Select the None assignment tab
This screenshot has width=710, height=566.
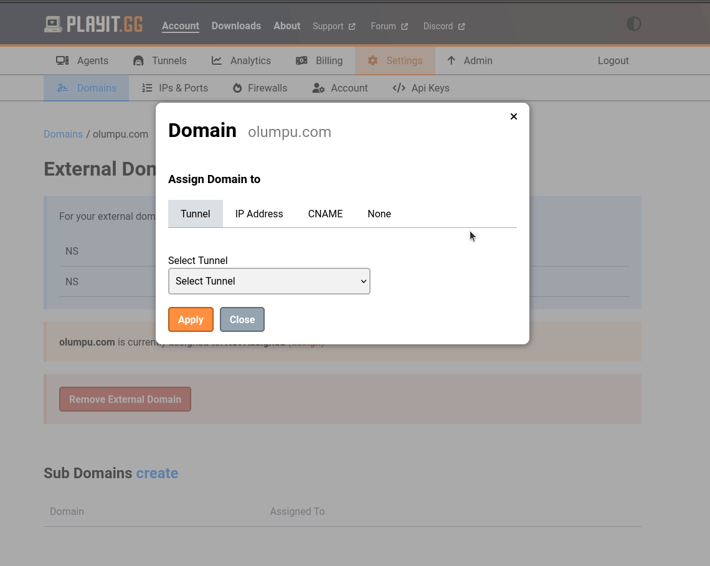pos(379,214)
